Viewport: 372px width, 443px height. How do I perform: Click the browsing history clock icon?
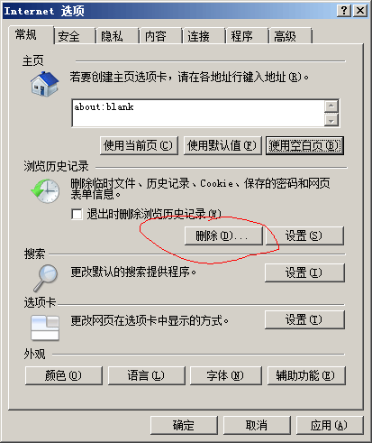[45, 191]
